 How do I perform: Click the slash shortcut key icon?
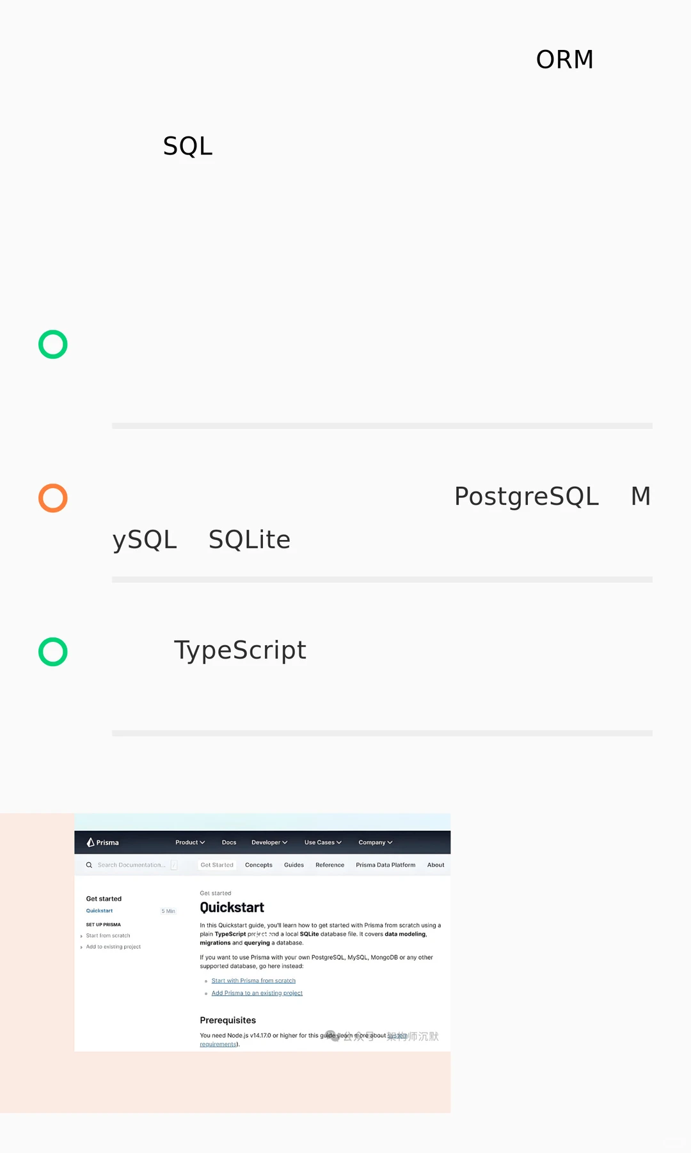pos(173,865)
